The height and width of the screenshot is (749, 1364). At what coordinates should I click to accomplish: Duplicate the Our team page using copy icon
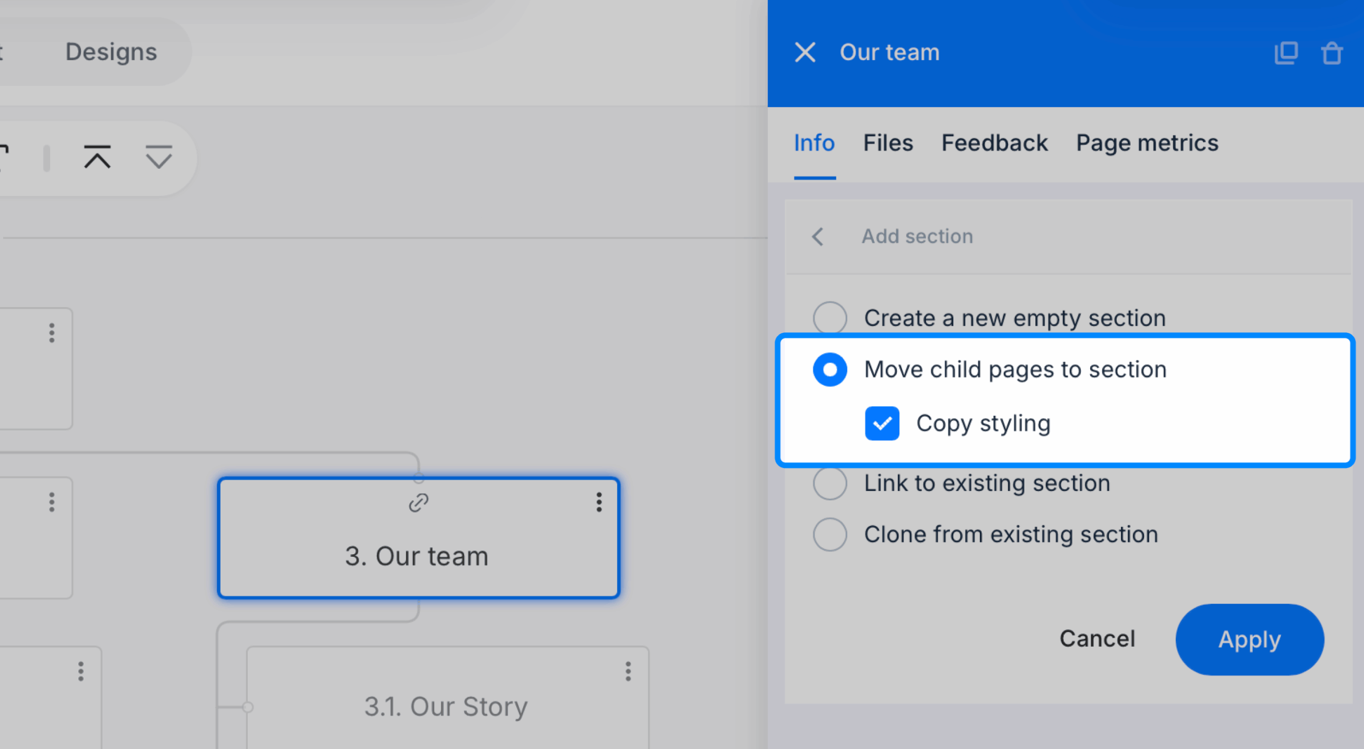[x=1286, y=53]
